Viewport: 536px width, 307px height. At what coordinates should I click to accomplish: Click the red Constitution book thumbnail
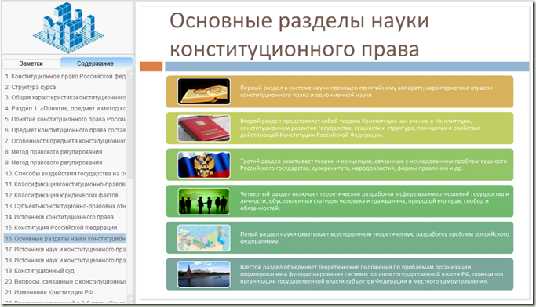point(204,128)
